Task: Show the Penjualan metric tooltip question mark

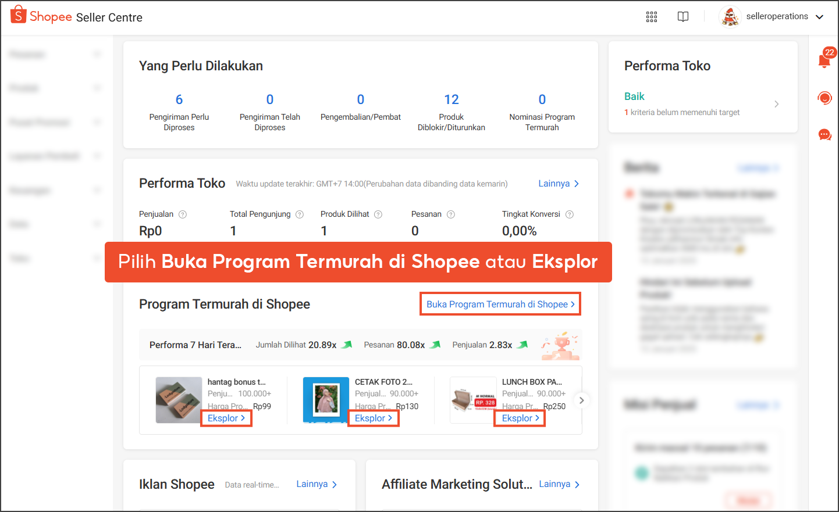Action: [182, 214]
